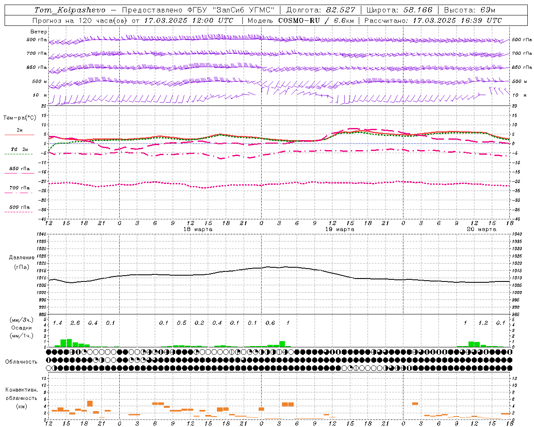This screenshot has height=427, width=534.
Task: Click the 1040 pressure axis value on left
Action: click(x=42, y=234)
